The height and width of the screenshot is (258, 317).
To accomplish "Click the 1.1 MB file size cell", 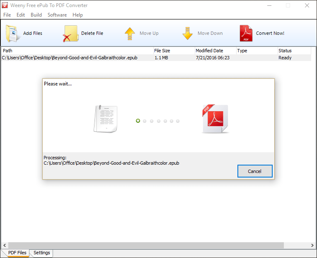I will pos(161,58).
